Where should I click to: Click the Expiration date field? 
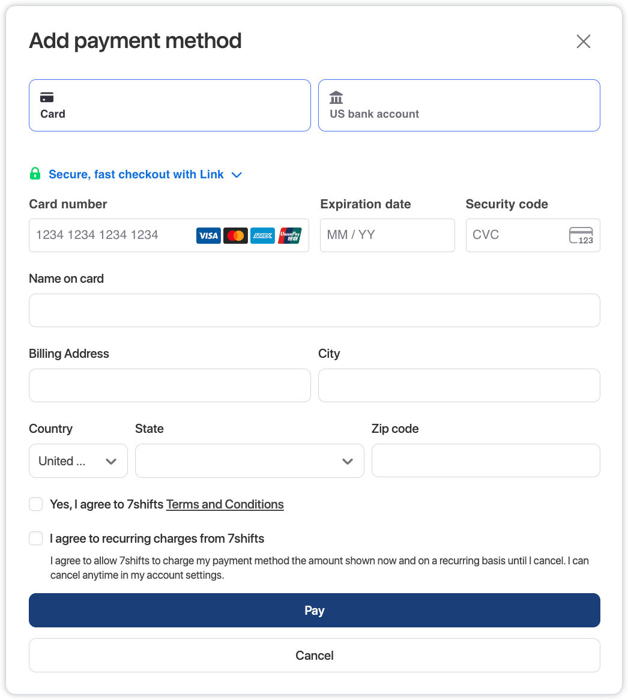[x=387, y=235]
